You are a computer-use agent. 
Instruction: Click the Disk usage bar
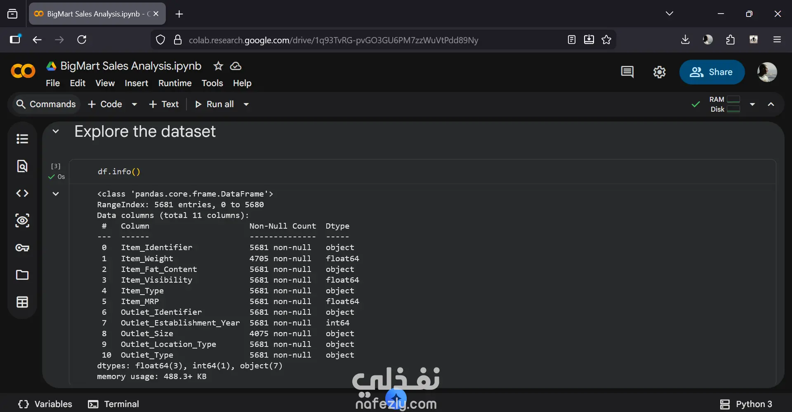[x=733, y=109]
